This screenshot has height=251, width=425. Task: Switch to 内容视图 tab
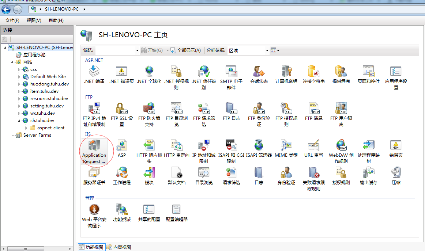[x=119, y=247]
